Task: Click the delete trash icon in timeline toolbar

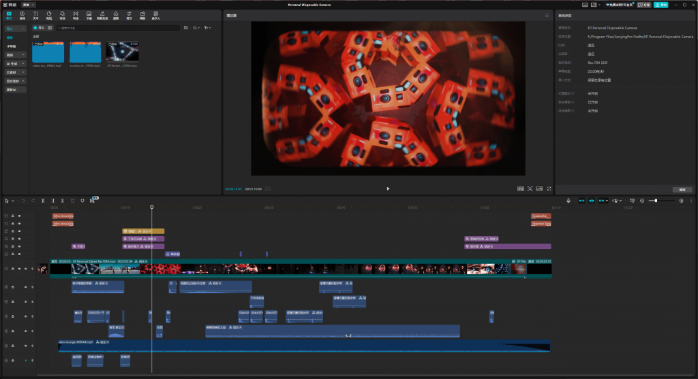Action: tap(72, 201)
